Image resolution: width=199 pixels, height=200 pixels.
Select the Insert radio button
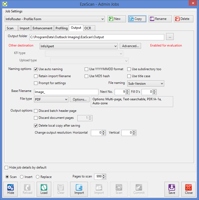[22, 177]
